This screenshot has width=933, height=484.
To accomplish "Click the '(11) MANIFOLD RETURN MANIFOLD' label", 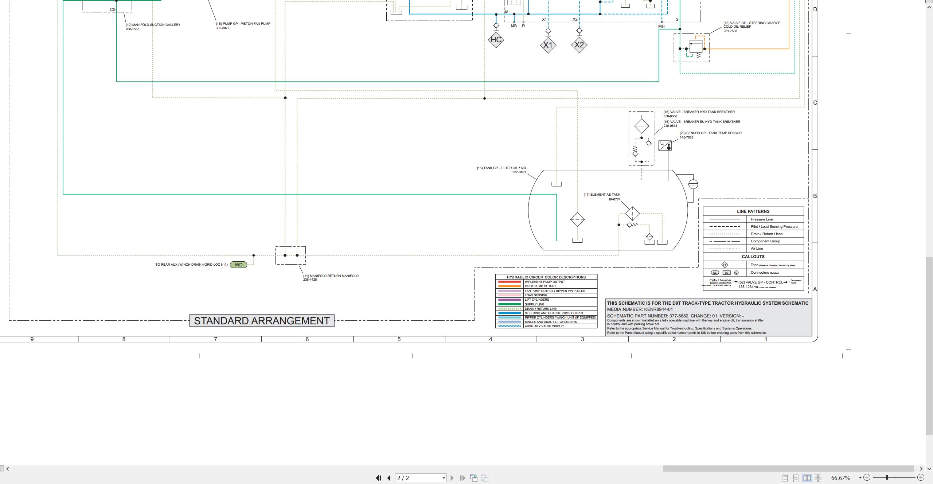I will tap(331, 276).
